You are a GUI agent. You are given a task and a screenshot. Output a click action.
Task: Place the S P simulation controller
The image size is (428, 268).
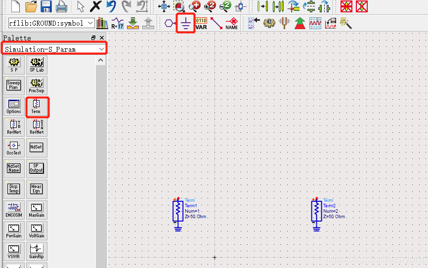[14, 65]
